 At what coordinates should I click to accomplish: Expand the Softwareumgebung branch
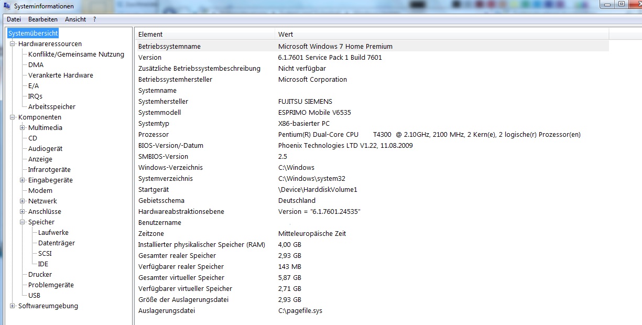pyautogui.click(x=13, y=306)
